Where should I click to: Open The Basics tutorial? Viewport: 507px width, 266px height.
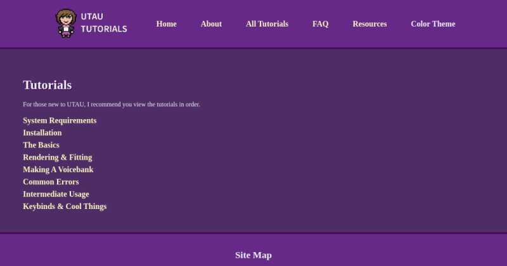(x=41, y=145)
